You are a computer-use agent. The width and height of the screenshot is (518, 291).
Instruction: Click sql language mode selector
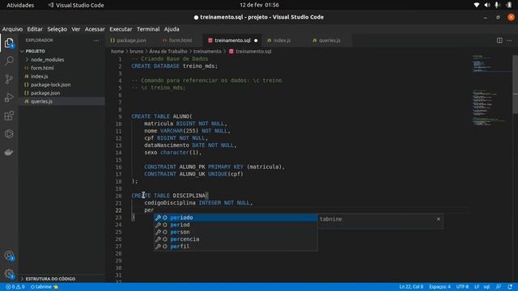(486, 287)
